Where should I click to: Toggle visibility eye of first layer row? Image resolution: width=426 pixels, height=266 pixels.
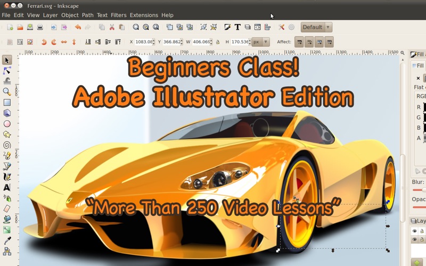[415, 231]
